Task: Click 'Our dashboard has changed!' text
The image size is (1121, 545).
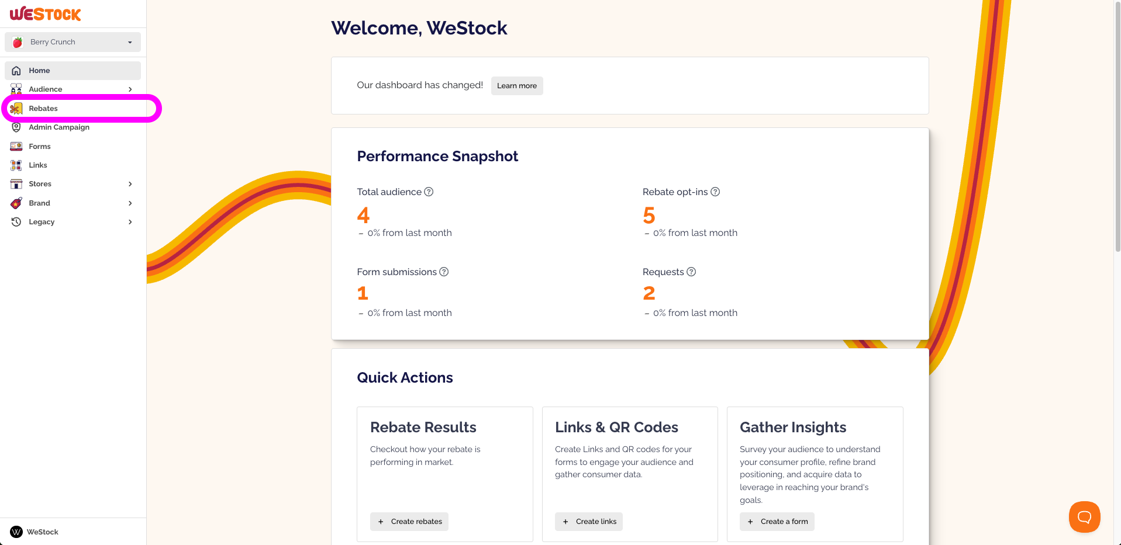Action: pos(420,85)
